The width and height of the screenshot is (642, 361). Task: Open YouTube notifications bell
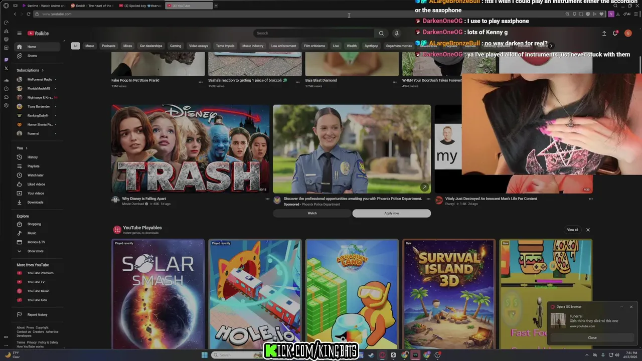point(615,33)
